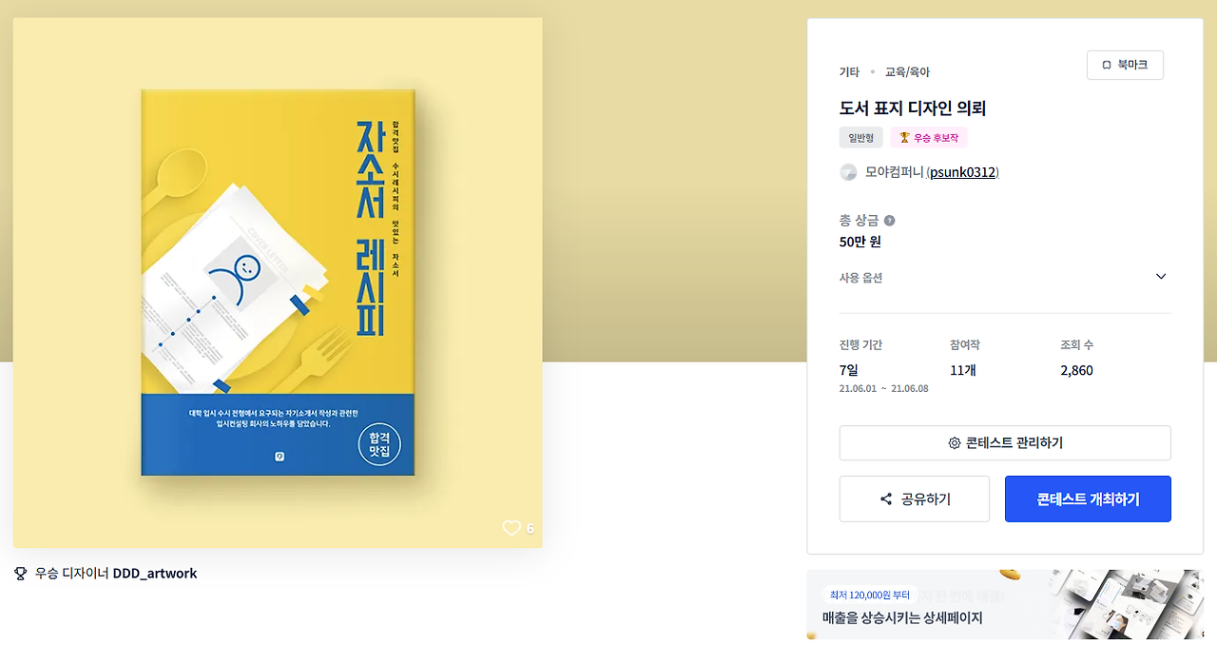Image resolution: width=1217 pixels, height=645 pixels.
Task: Select the 교육/육아 category breadcrumb
Action: pos(907,72)
